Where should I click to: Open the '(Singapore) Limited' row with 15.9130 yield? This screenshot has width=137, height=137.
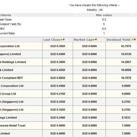(10, 54)
